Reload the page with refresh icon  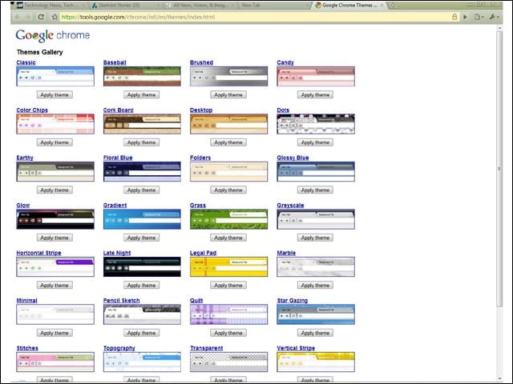click(x=41, y=17)
